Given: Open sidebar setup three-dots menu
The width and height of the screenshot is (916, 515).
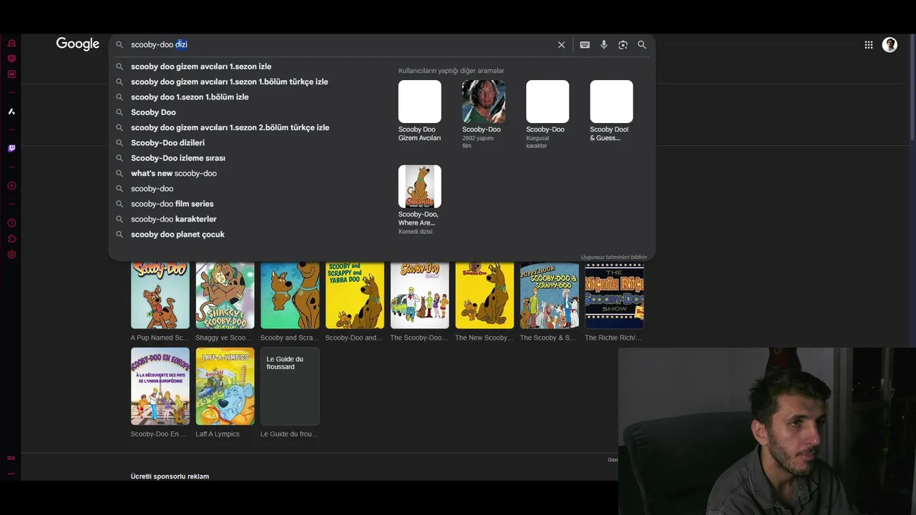Looking at the screenshot, I should coord(11,474).
